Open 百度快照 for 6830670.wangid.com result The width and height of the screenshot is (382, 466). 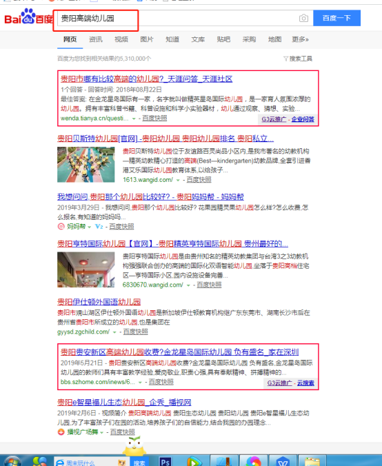click(209, 285)
